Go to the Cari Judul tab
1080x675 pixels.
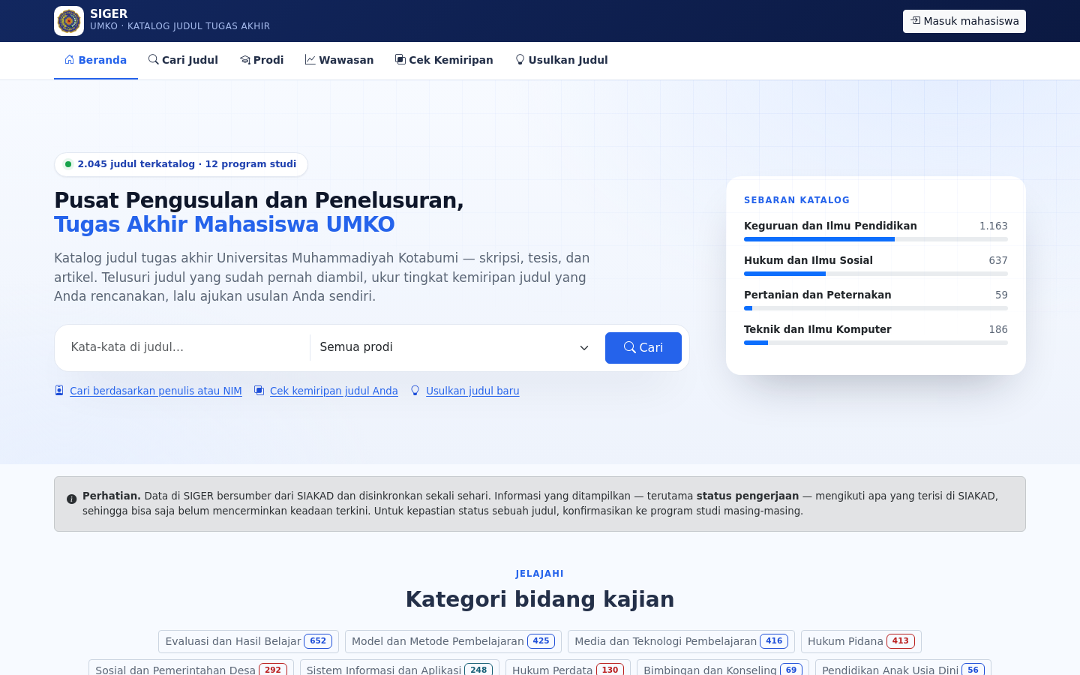click(183, 60)
